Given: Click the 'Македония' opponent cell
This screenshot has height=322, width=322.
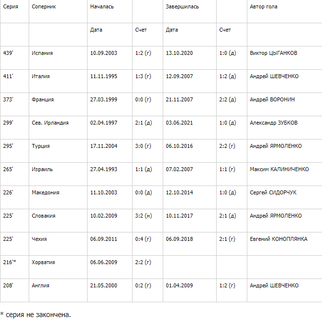Looking at the screenshot, I should 46,192.
